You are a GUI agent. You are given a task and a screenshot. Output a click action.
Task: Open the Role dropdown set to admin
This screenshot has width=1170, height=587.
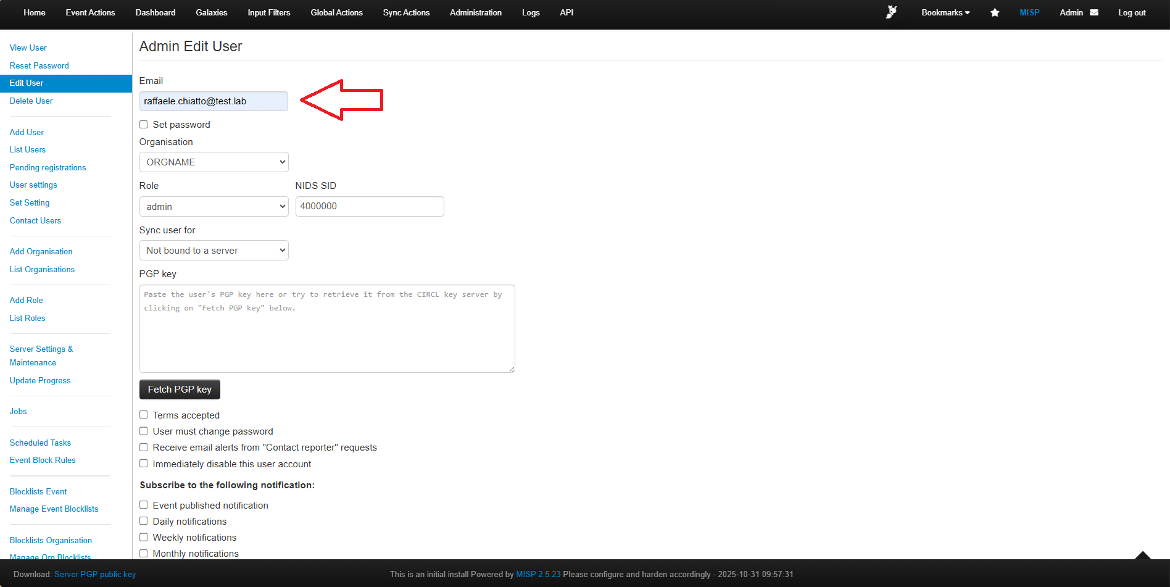pyautogui.click(x=214, y=207)
